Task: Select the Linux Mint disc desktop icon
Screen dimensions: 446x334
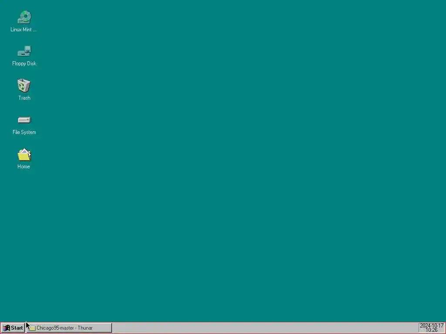Action: point(24,17)
